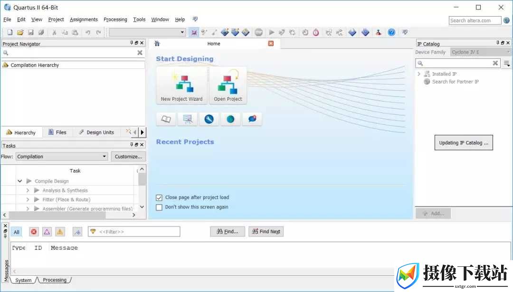Toggle Close page after project load checkbox

point(159,198)
